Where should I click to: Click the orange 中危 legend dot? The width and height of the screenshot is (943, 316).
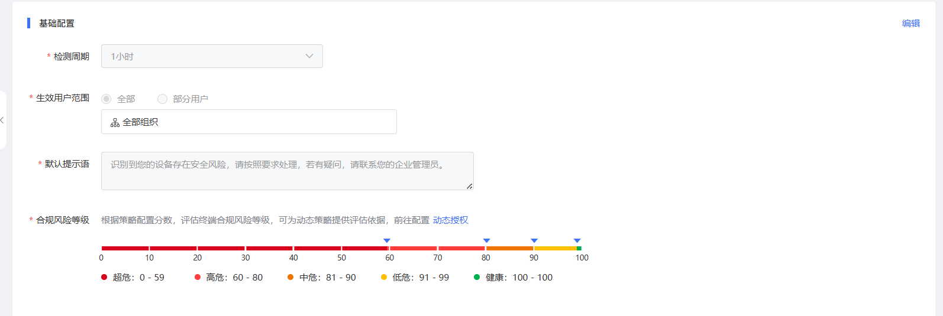pyautogui.click(x=290, y=277)
